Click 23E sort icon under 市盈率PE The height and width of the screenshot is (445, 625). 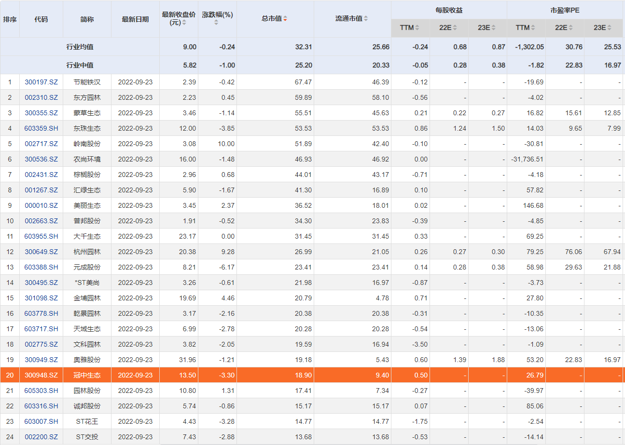(x=610, y=28)
